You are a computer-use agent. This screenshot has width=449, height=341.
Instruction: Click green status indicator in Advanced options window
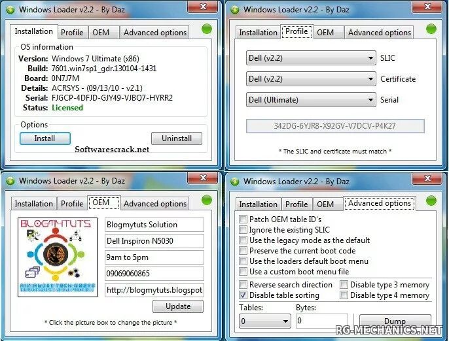click(x=431, y=201)
